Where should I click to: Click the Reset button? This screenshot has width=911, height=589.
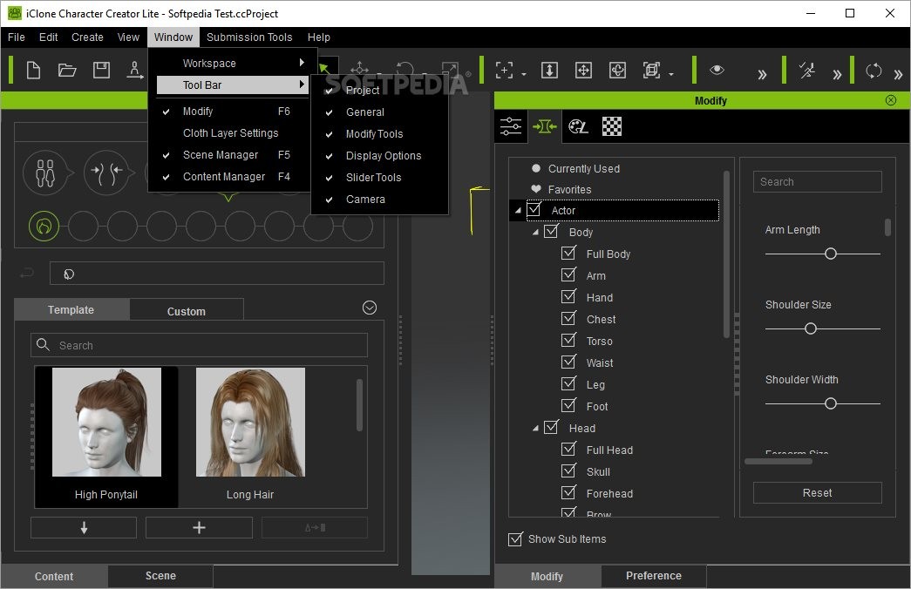[x=817, y=492]
